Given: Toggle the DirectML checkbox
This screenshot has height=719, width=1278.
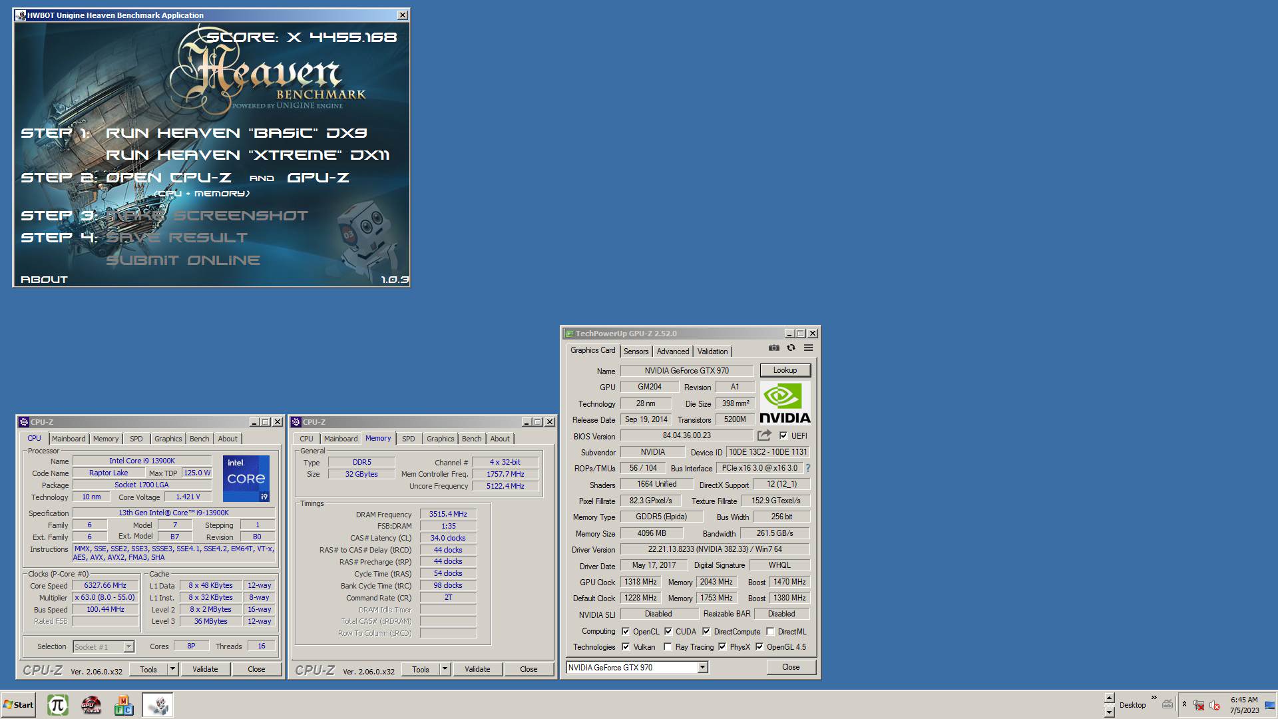Looking at the screenshot, I should [x=770, y=631].
